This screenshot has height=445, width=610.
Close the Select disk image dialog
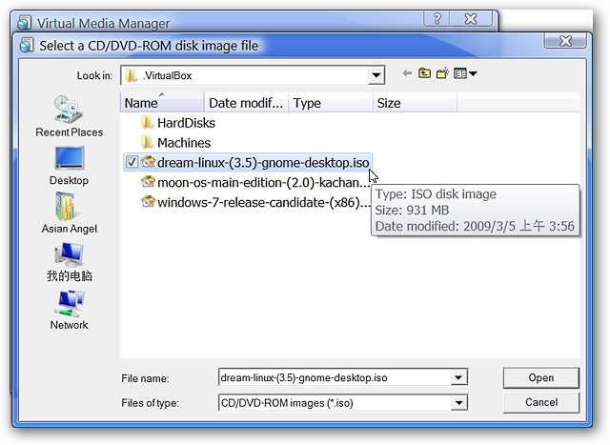565,40
